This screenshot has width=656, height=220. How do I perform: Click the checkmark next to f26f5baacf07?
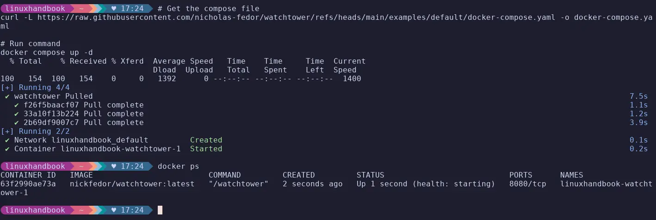[x=17, y=105]
